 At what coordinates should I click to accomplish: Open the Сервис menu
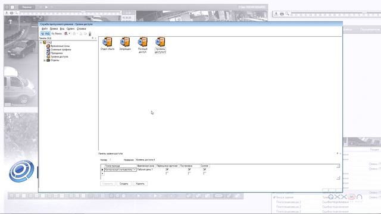pyautogui.click(x=71, y=29)
